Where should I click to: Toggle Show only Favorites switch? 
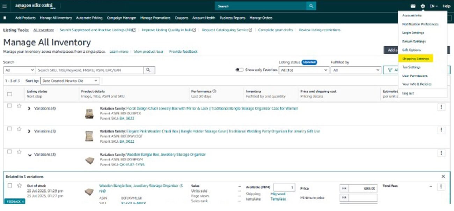tap(239, 70)
